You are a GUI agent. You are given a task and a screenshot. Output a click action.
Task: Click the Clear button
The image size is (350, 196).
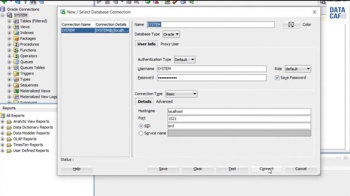pos(197,169)
